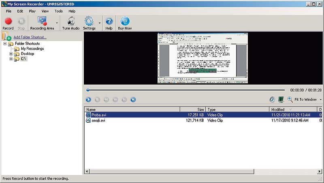This screenshot has width=324, height=183.
Task: Click the Proba.avi file icon
Action: click(x=88, y=115)
